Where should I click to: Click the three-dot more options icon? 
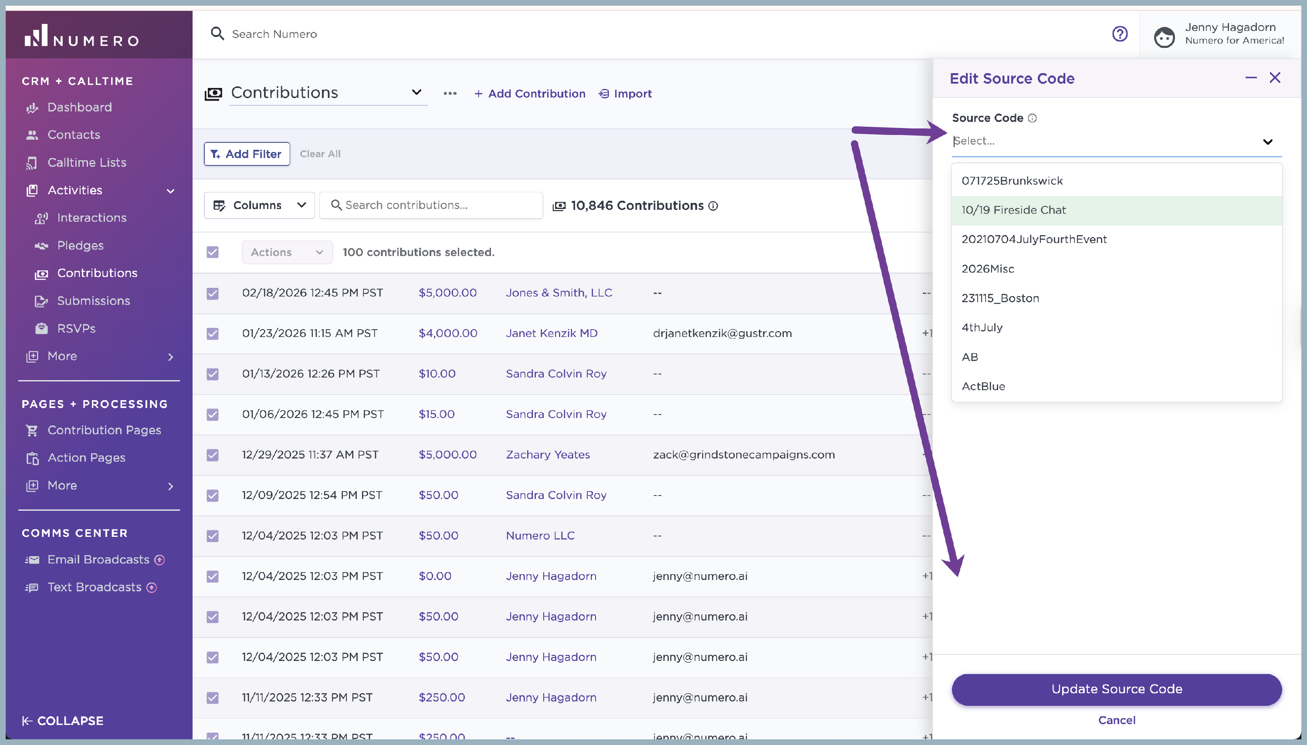point(450,94)
